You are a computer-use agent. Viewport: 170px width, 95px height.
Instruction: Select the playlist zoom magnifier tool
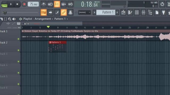coord(10,19)
